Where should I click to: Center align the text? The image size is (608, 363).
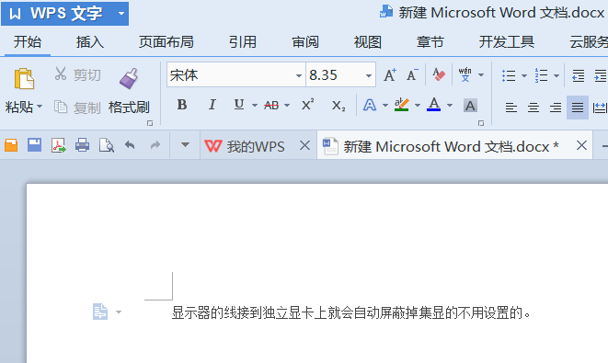(533, 108)
